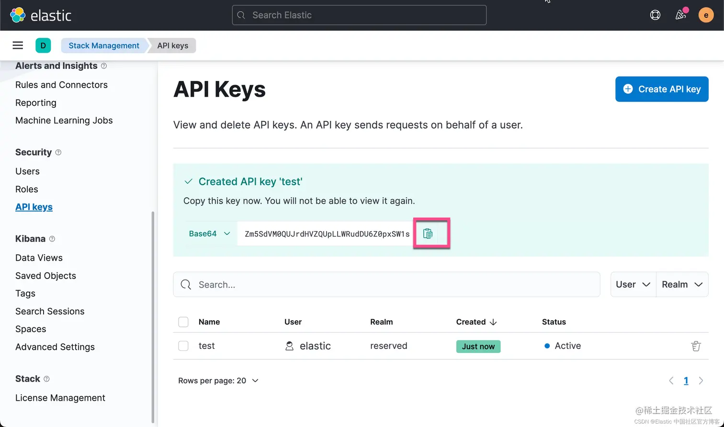Screen dimensions: 724x427
Task: Go to previous page arrow
Action: pyautogui.click(x=671, y=381)
